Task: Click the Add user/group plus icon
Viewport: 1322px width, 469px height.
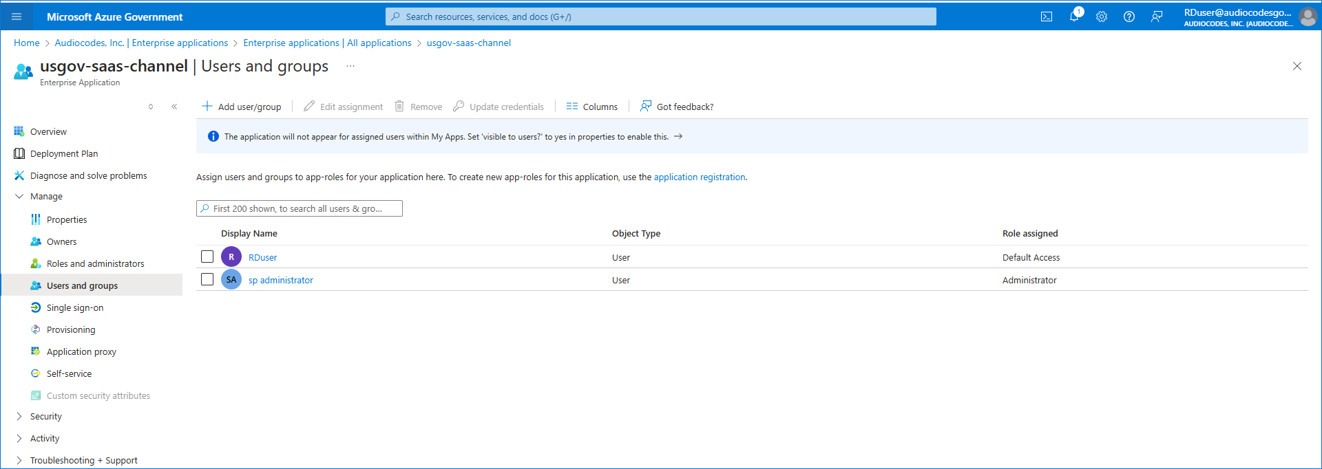Action: 207,106
